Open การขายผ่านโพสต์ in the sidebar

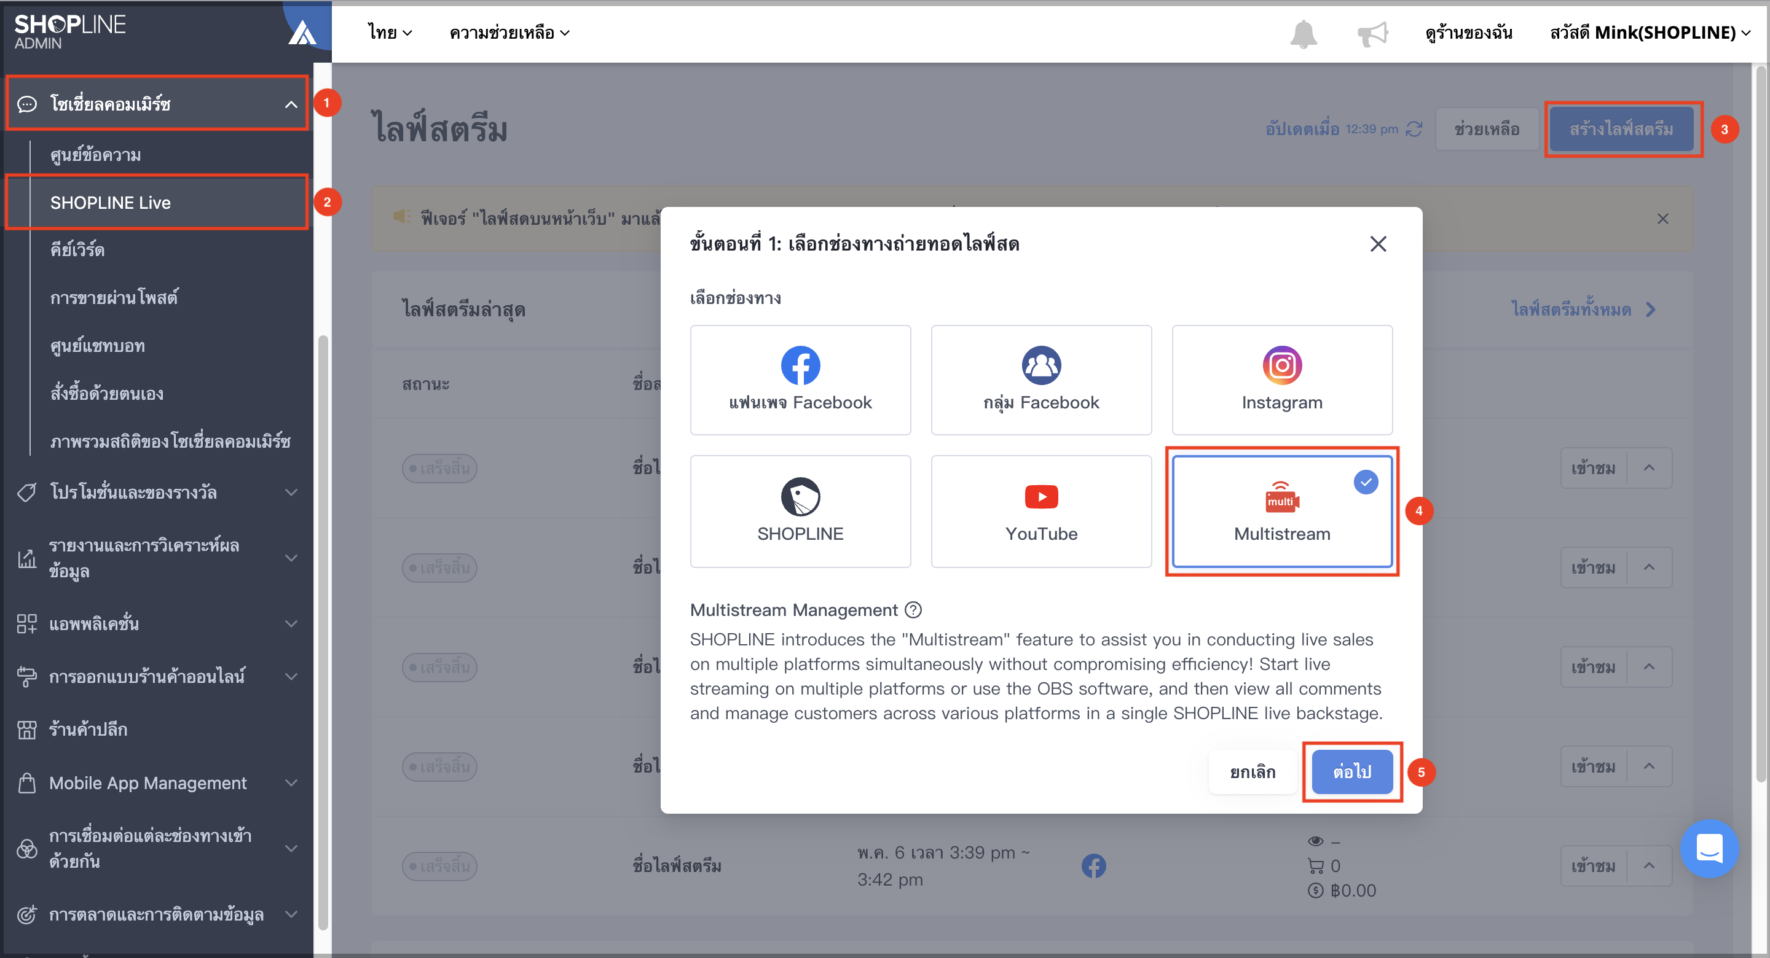coord(114,297)
